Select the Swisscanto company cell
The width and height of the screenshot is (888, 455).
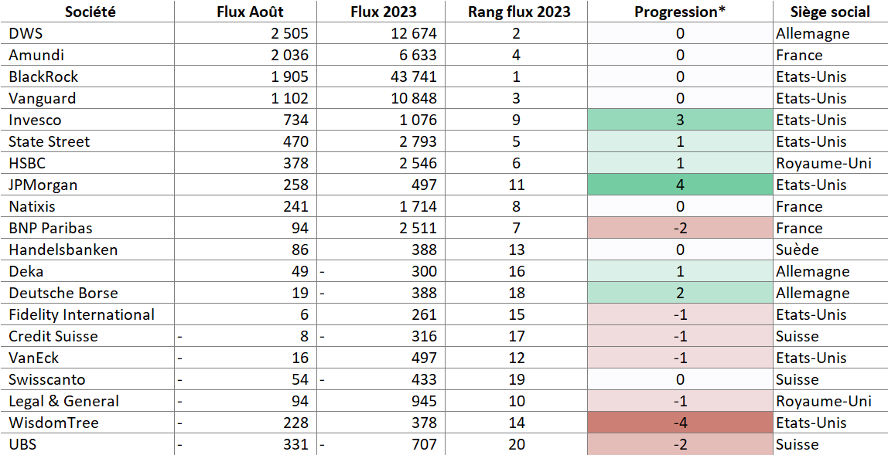click(x=87, y=380)
